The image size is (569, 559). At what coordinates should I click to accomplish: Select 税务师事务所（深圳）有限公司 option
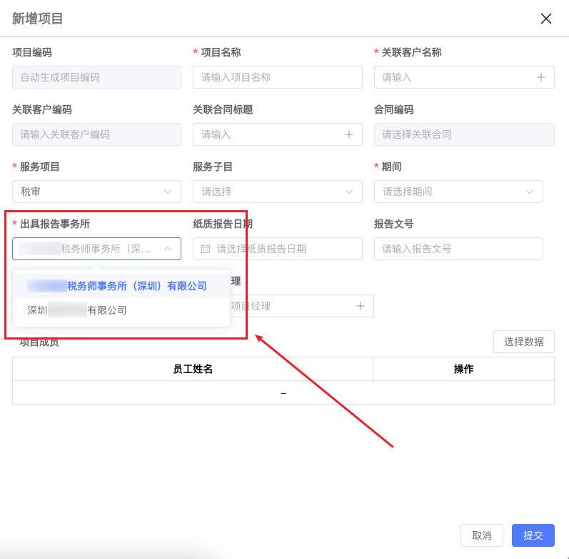click(121, 286)
